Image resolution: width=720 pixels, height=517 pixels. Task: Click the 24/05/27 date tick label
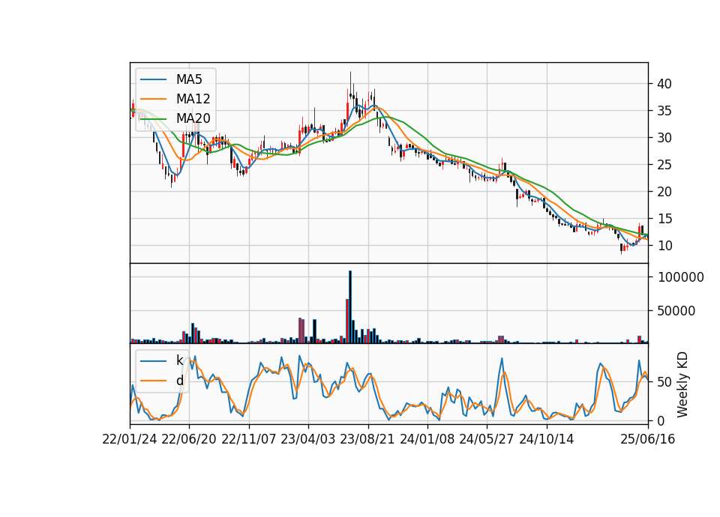[x=486, y=439]
